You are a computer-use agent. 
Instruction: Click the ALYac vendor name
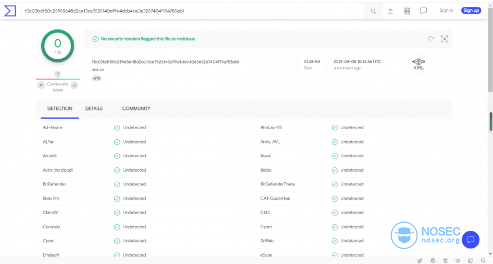[49, 142]
